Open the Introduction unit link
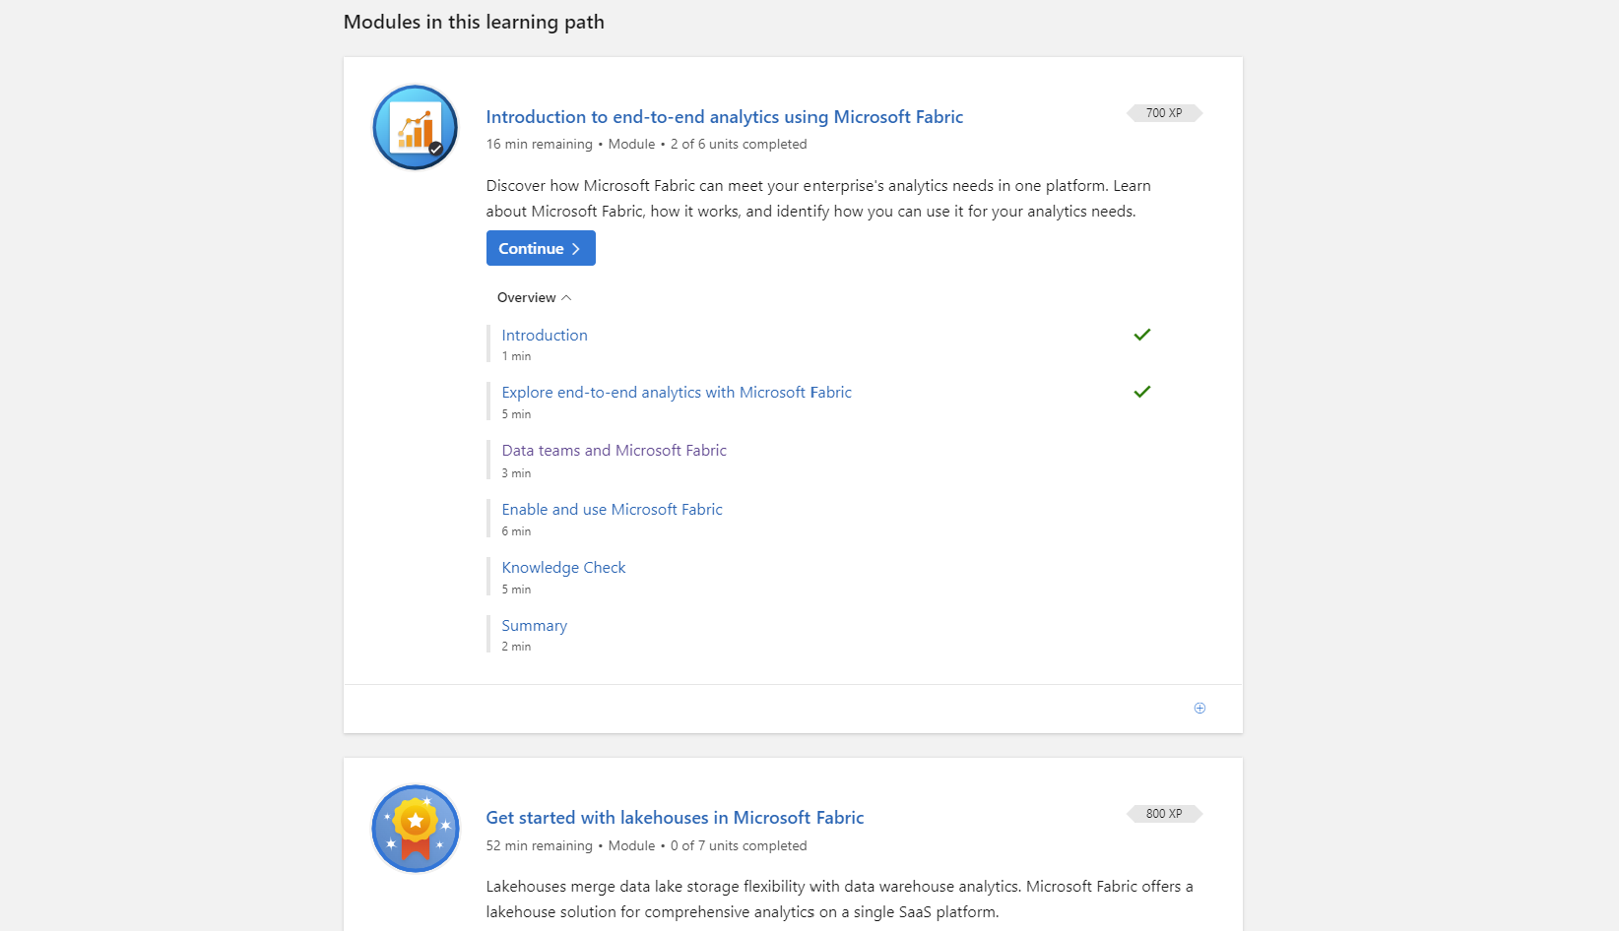 (545, 336)
